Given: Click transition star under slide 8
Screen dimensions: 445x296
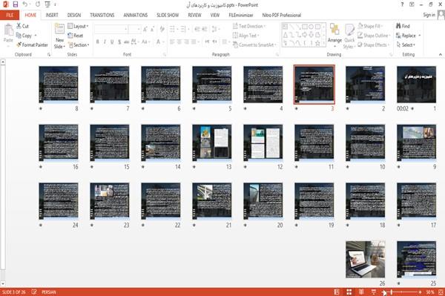Looking at the screenshot, I should [41, 108].
